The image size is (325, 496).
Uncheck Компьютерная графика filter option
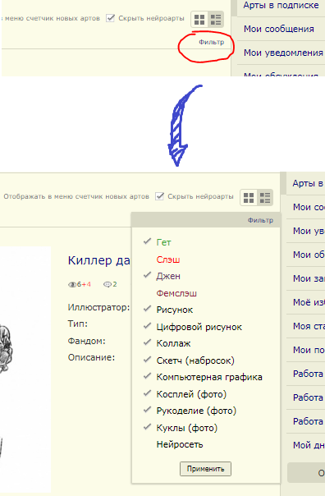click(x=209, y=377)
